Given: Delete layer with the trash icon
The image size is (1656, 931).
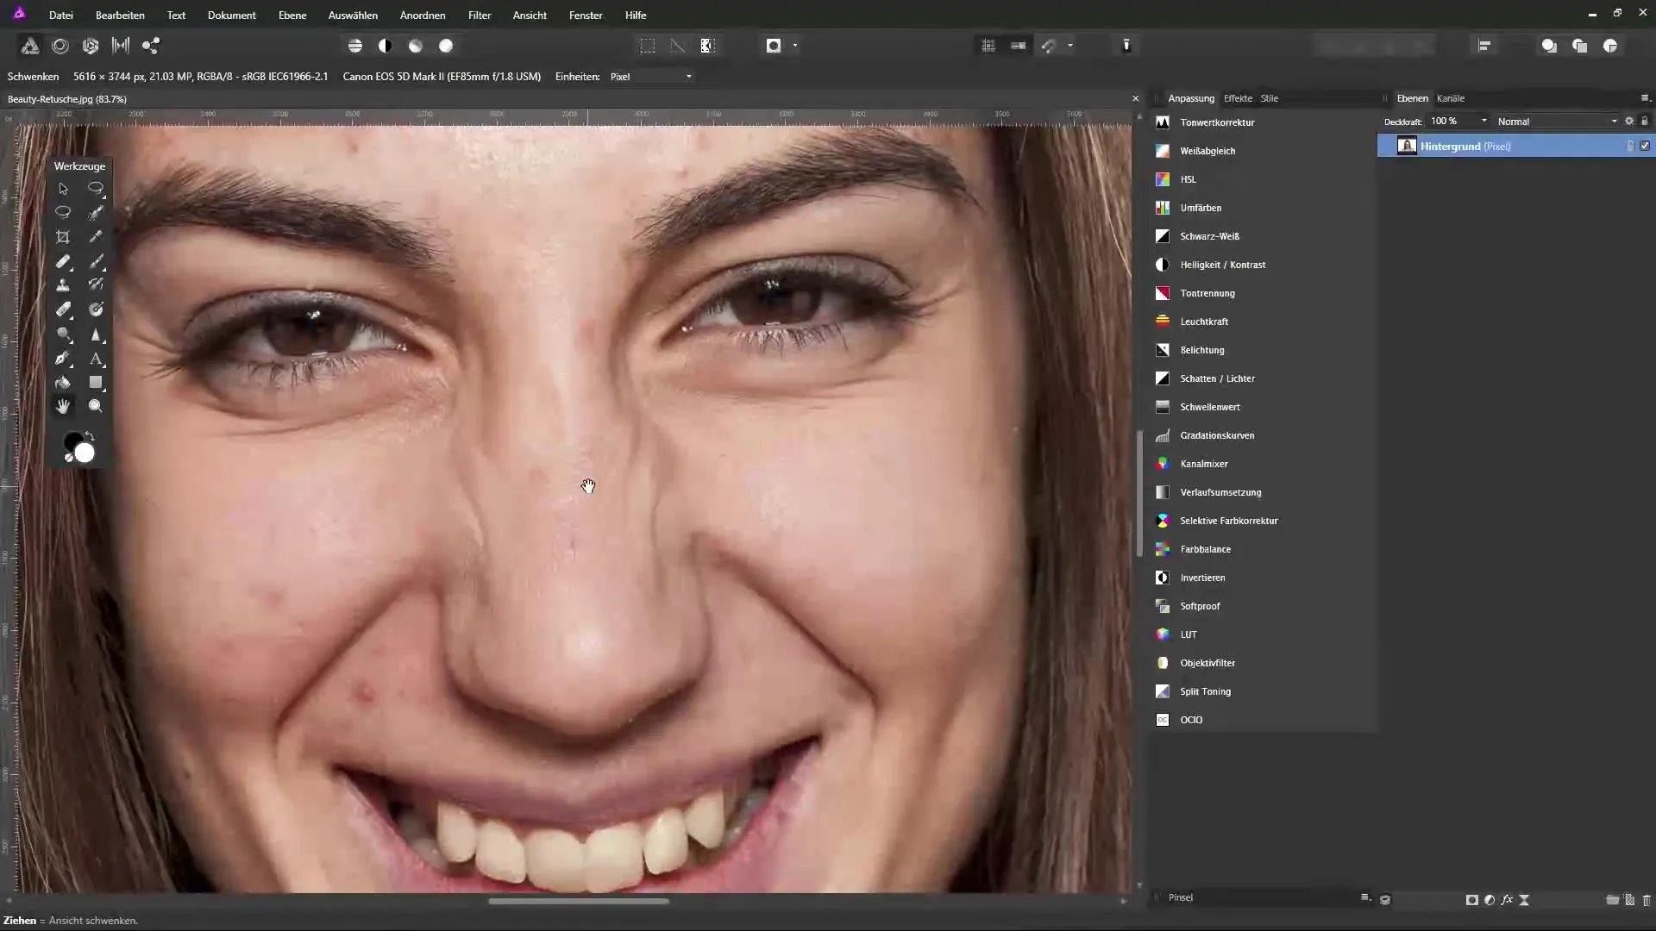Looking at the screenshot, I should (x=1647, y=899).
